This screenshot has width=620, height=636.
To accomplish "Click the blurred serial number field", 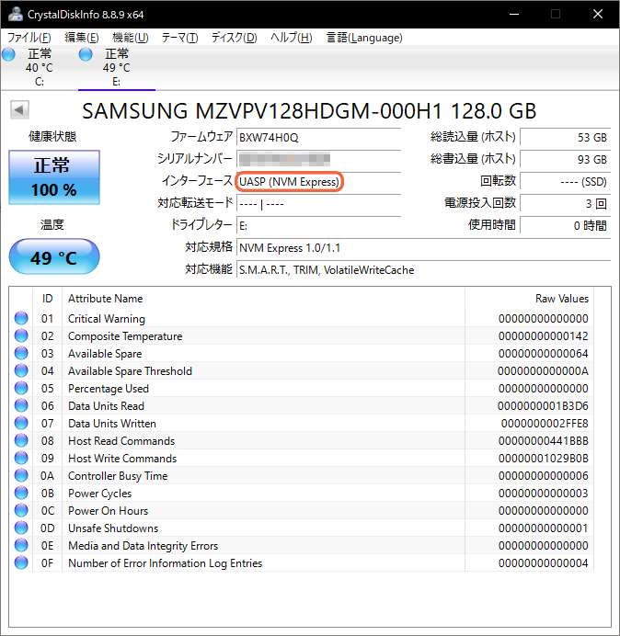I will click(x=318, y=159).
